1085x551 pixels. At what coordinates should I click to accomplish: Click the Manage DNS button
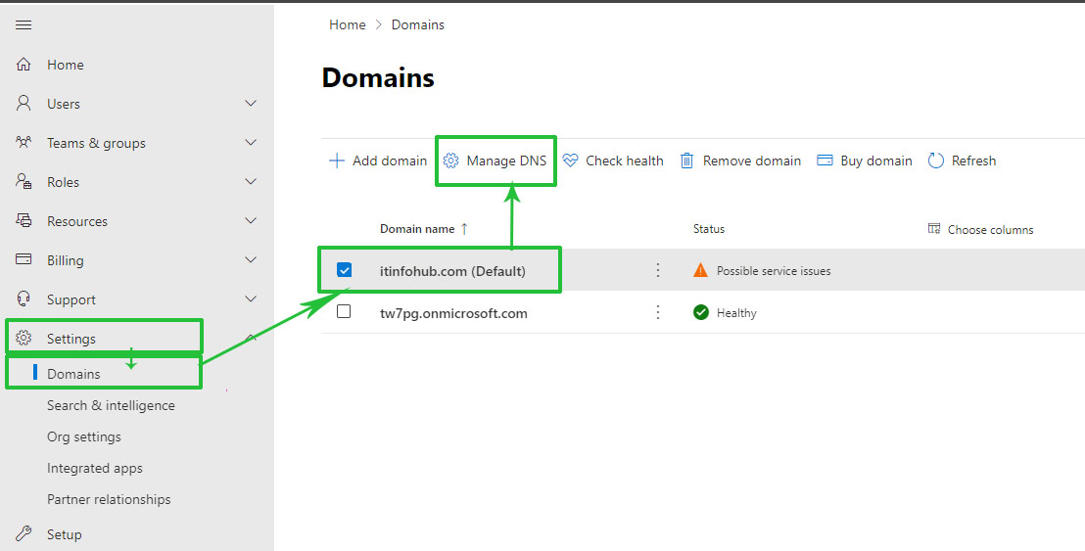pos(495,161)
